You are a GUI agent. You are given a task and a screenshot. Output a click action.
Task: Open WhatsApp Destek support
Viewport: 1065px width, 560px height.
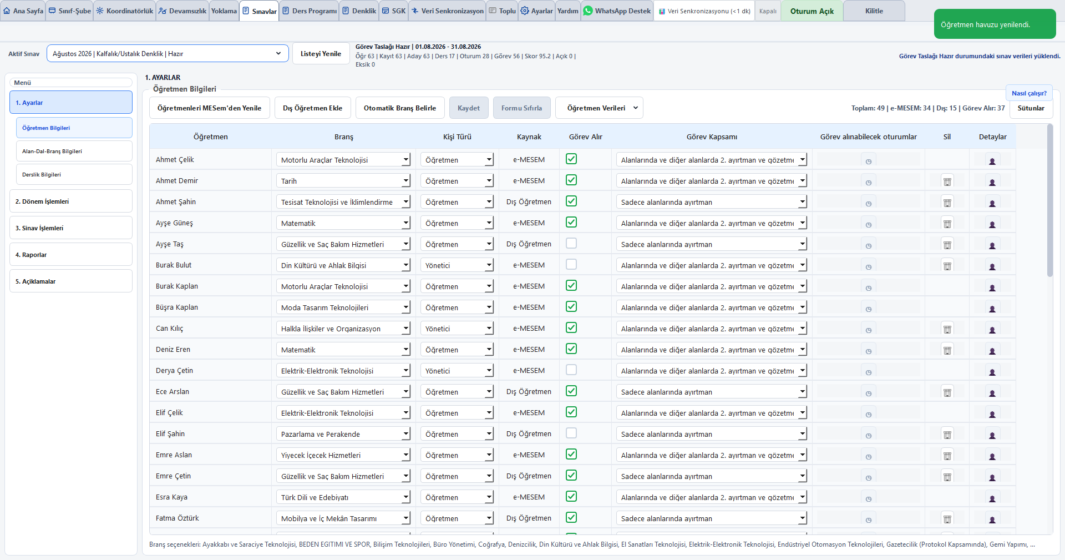617,11
